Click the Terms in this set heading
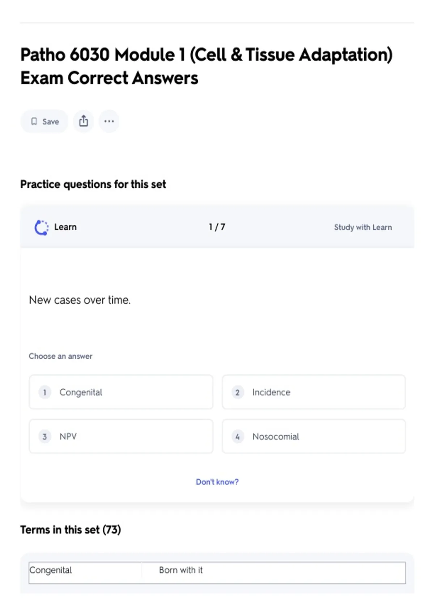 [71, 530]
